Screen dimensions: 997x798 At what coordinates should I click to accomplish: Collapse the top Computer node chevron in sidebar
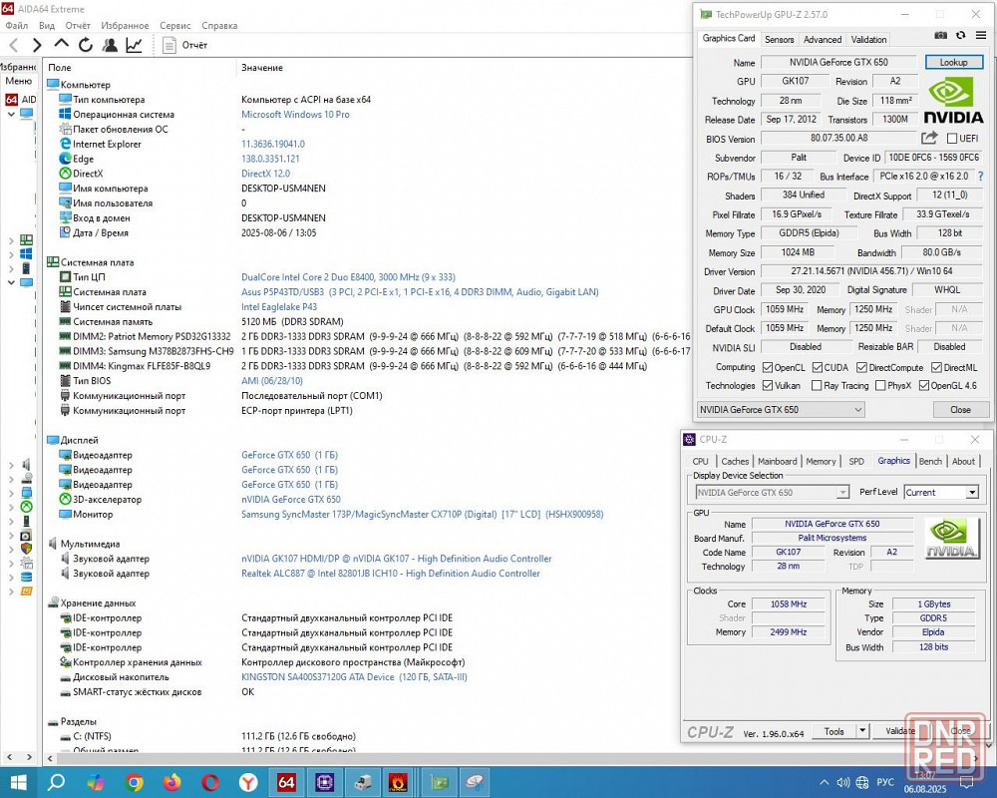point(11,115)
